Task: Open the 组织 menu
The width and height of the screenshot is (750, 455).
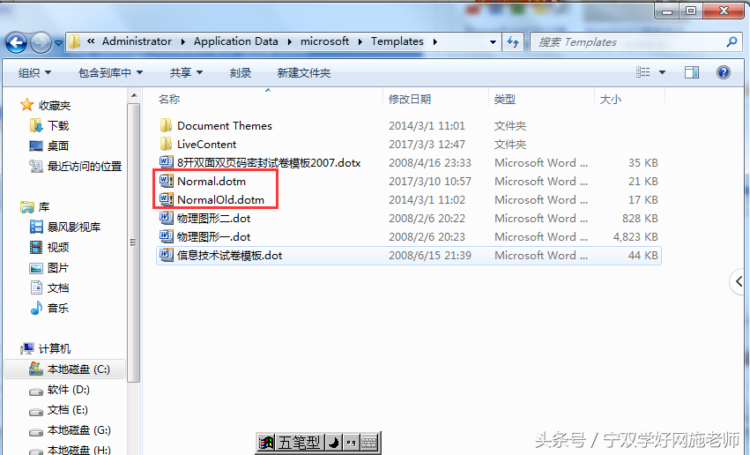Action: click(34, 72)
